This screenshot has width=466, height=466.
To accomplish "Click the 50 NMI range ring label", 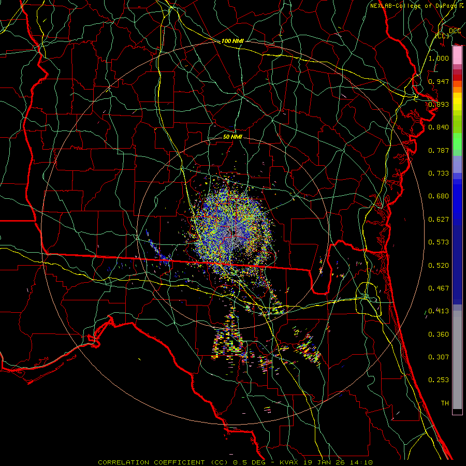I will [x=232, y=137].
